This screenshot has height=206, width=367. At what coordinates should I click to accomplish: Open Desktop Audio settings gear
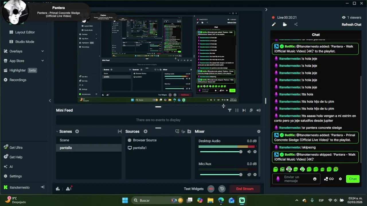pyautogui.click(x=255, y=152)
